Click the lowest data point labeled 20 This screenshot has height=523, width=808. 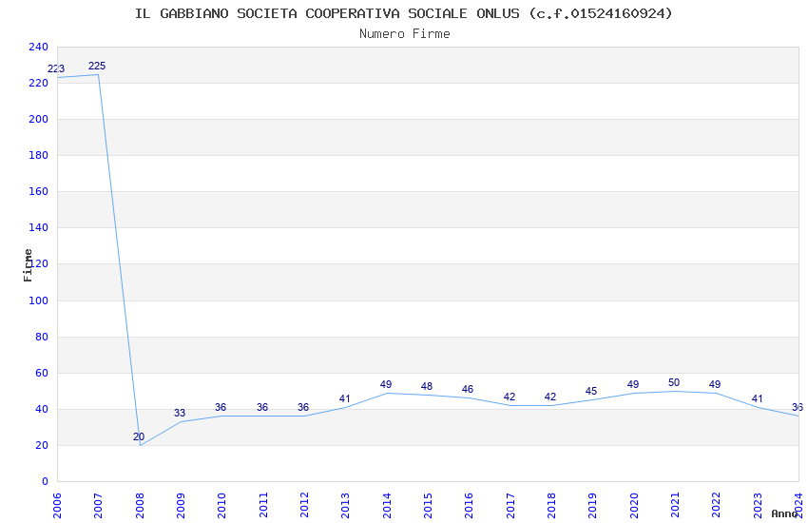140,444
